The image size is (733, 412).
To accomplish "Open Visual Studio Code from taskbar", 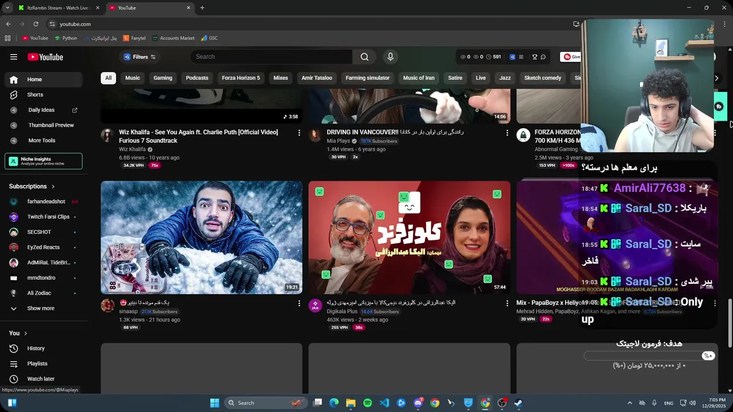I will 384,403.
